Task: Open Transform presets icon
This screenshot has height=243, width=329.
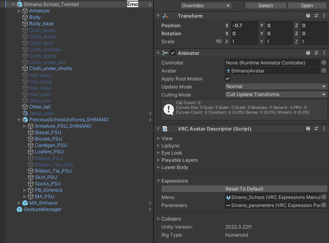Action: tap(316, 16)
